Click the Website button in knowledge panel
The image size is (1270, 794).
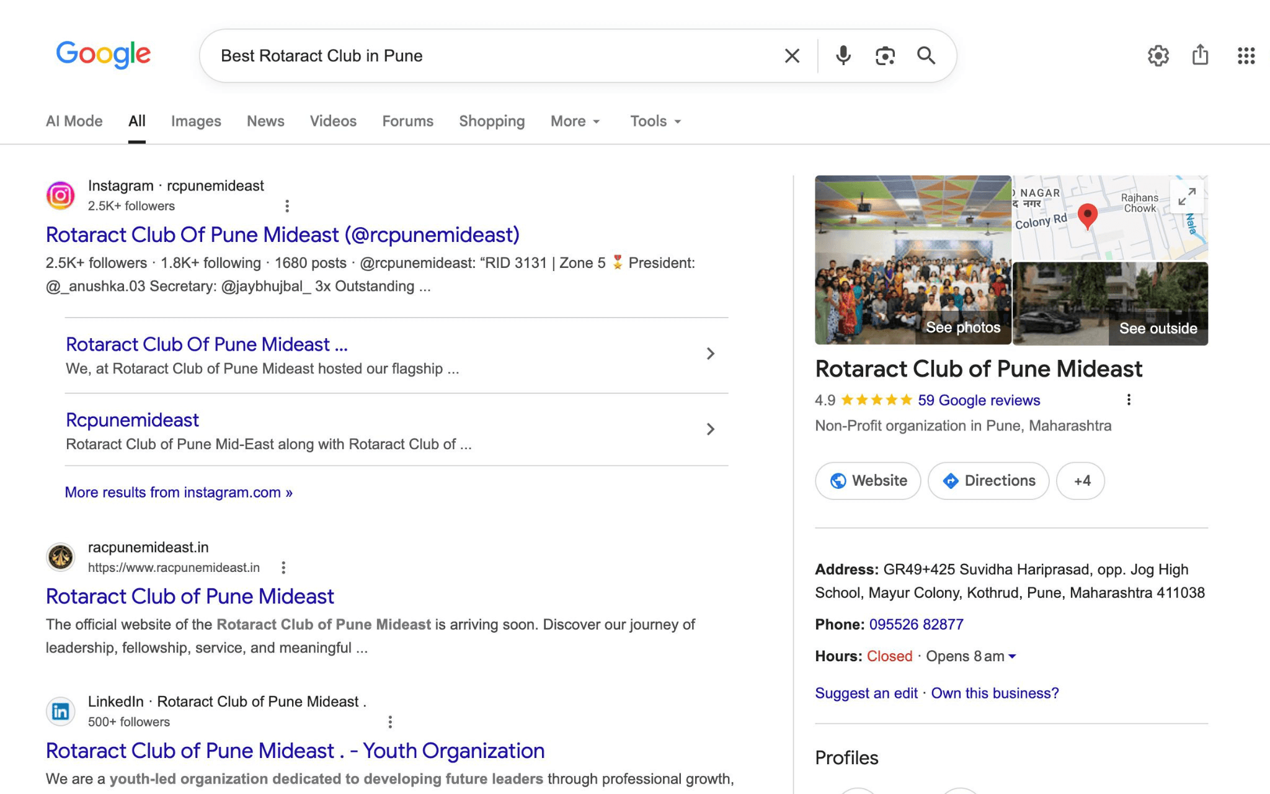(868, 481)
